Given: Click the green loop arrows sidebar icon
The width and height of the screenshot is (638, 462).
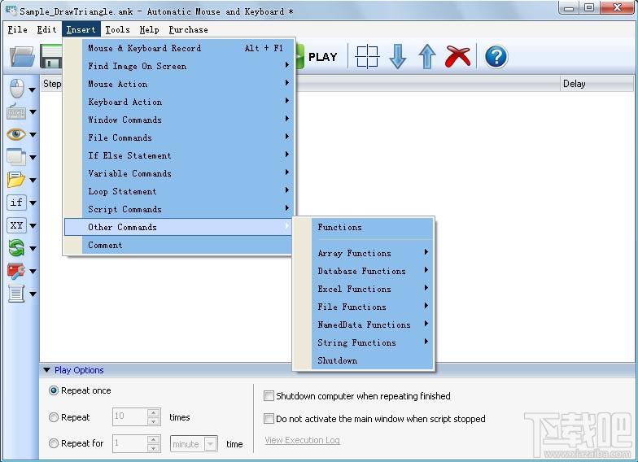Looking at the screenshot, I should 16,248.
